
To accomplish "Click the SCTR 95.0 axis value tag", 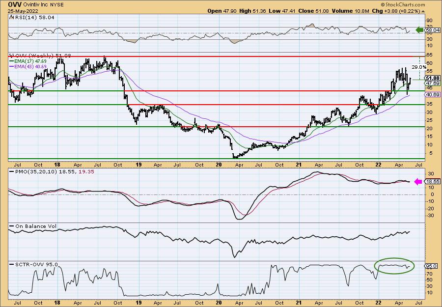I will 431,266.
